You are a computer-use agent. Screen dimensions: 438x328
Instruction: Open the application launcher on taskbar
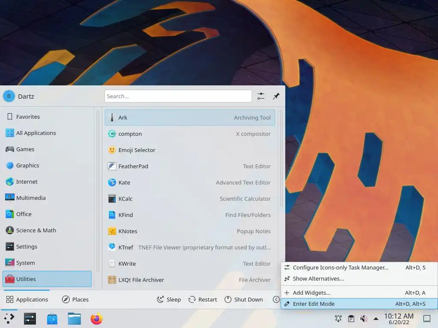pyautogui.click(x=9, y=319)
